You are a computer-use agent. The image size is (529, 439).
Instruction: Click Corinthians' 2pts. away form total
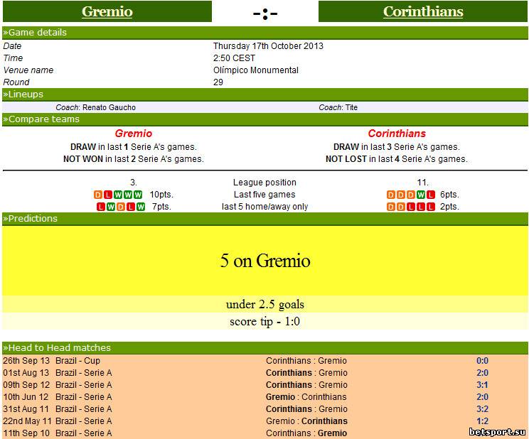point(449,207)
